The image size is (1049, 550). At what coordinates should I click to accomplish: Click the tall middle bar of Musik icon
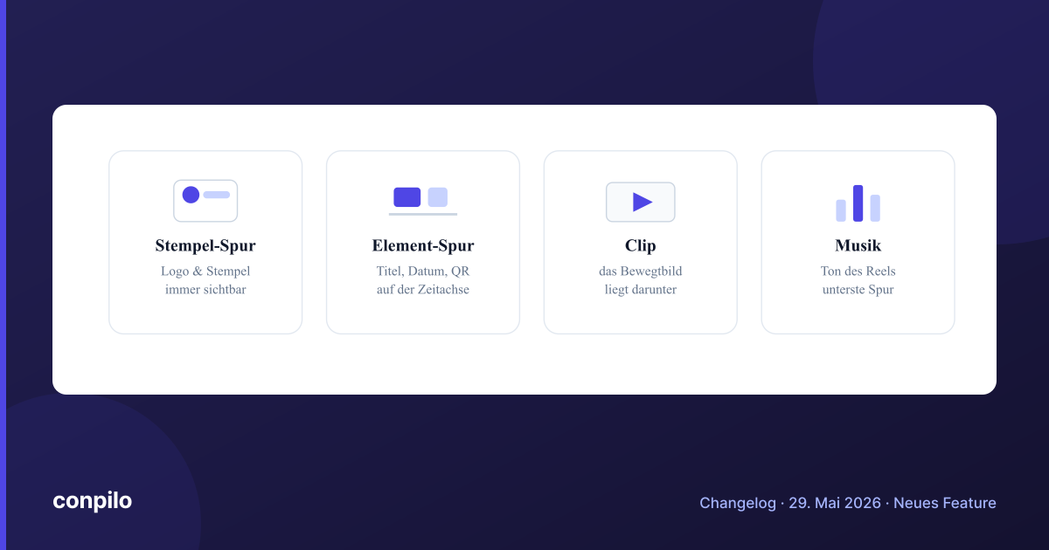[858, 203]
